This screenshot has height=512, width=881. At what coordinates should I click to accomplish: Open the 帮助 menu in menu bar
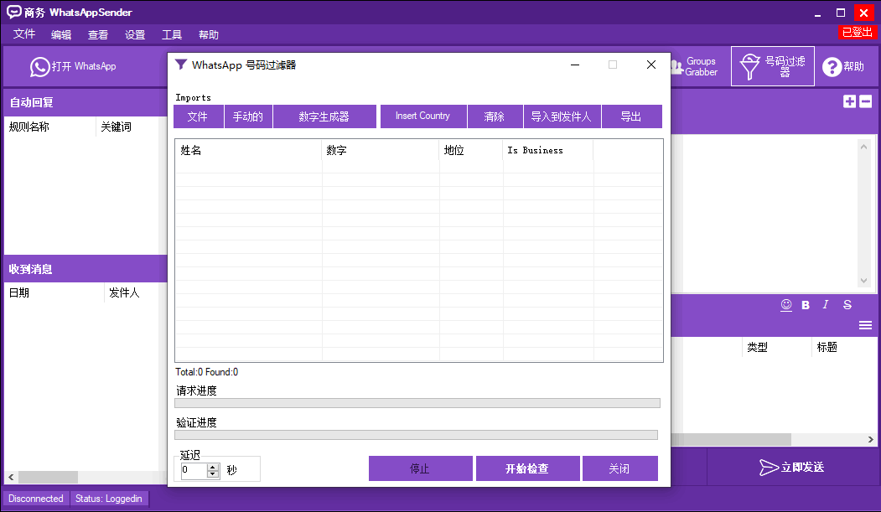[x=209, y=35]
